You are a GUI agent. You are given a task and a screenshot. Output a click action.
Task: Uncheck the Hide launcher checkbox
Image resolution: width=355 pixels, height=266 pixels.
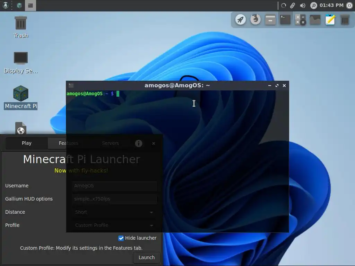pos(121,238)
